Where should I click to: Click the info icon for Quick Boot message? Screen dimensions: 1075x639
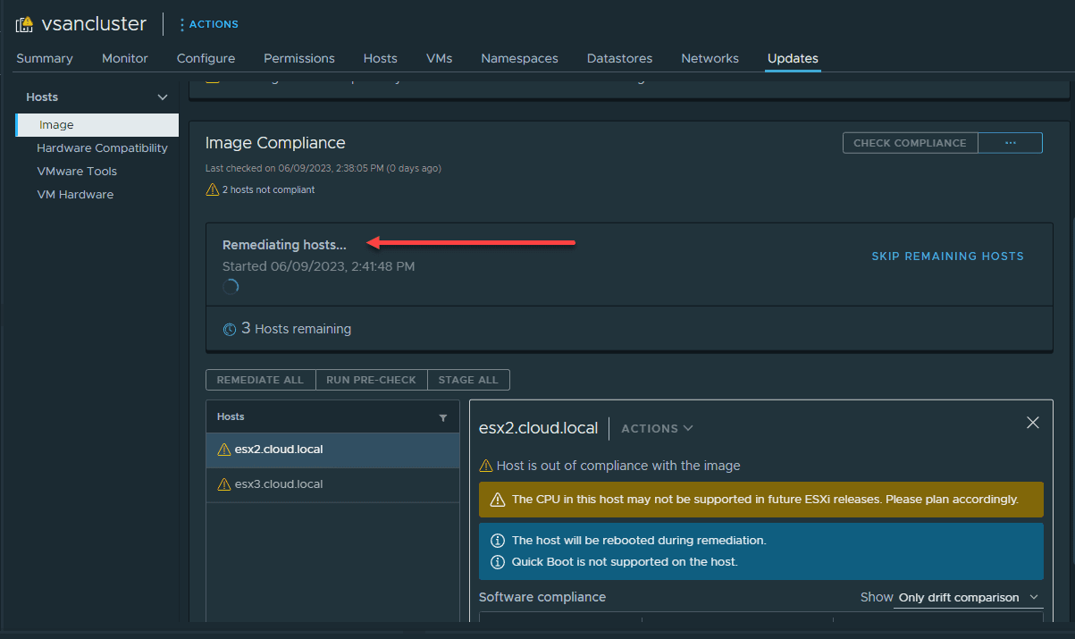pos(495,562)
